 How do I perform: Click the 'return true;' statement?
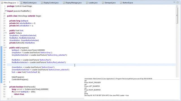19,94
